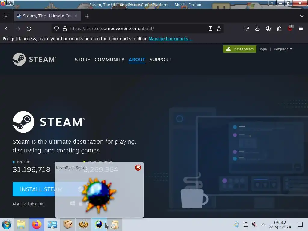Open file manager from taskbar
Viewport: 308px width, 231px height.
(21, 224)
